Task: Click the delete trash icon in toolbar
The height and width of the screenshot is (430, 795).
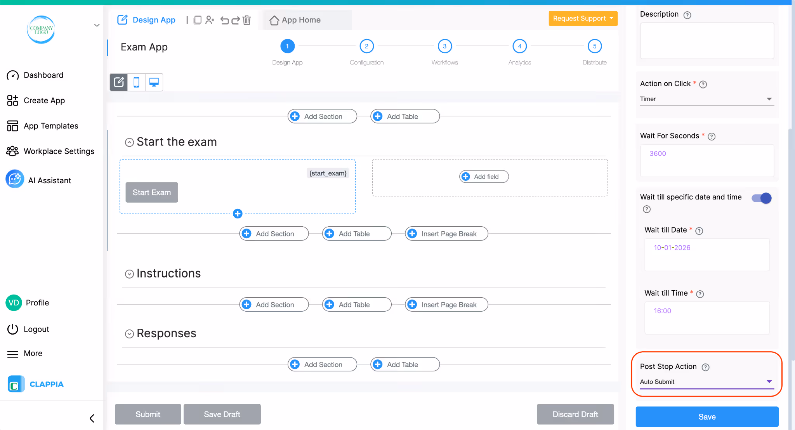Action: 247,20
